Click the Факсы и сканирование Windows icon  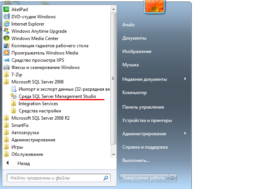[6, 67]
